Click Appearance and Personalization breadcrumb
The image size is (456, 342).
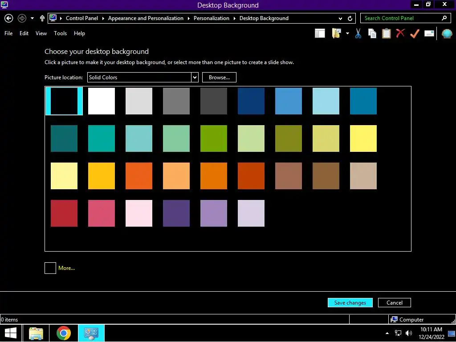tap(146, 18)
